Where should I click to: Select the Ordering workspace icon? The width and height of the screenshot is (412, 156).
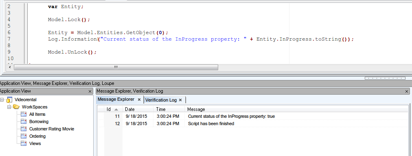(24, 136)
